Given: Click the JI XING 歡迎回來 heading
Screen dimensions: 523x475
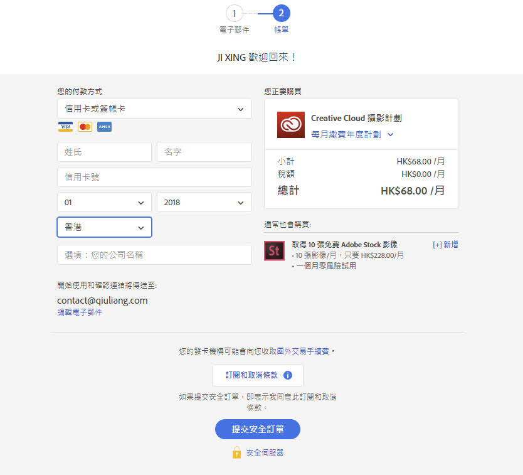Looking at the screenshot, I should coord(256,57).
